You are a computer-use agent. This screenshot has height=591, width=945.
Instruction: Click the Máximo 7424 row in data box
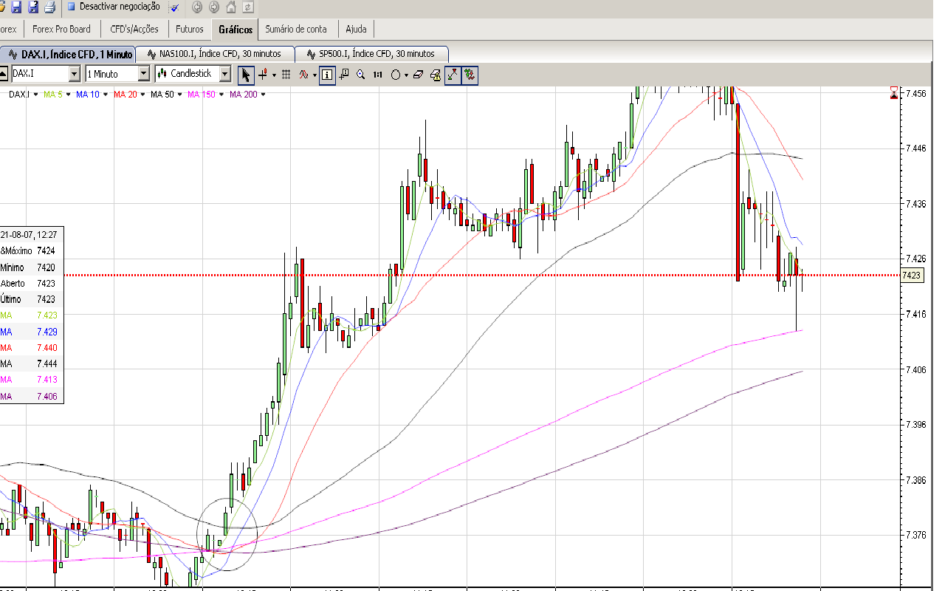tap(32, 250)
